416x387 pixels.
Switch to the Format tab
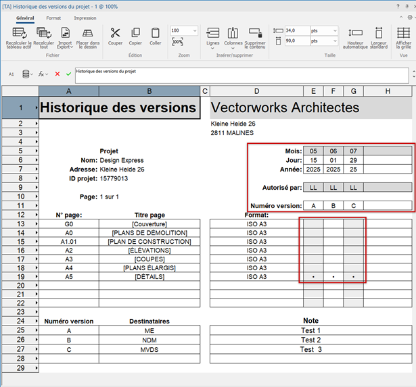53,18
